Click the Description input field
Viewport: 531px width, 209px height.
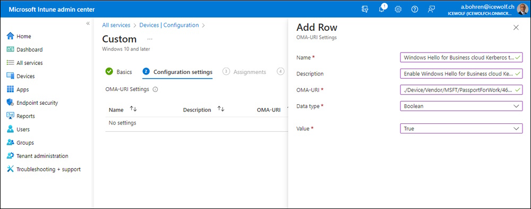point(461,73)
